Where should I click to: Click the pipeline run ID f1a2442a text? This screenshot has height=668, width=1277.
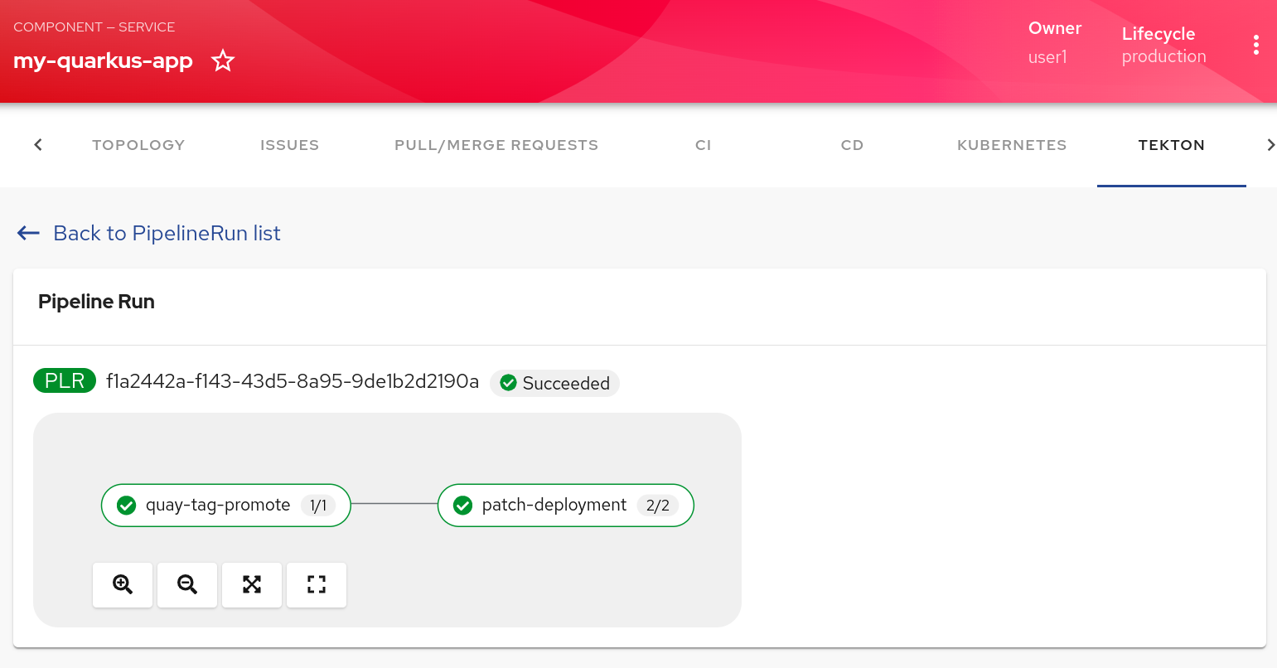[293, 381]
